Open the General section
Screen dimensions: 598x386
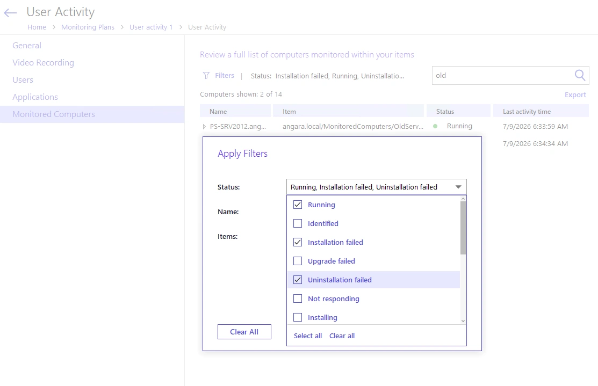click(27, 45)
